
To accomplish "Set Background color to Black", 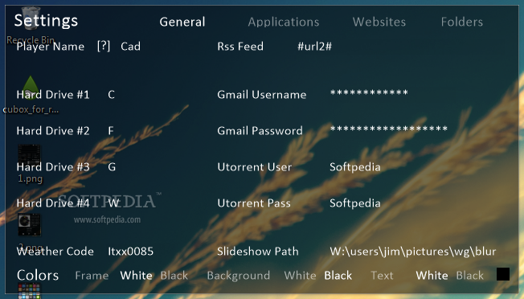I will coord(338,275).
